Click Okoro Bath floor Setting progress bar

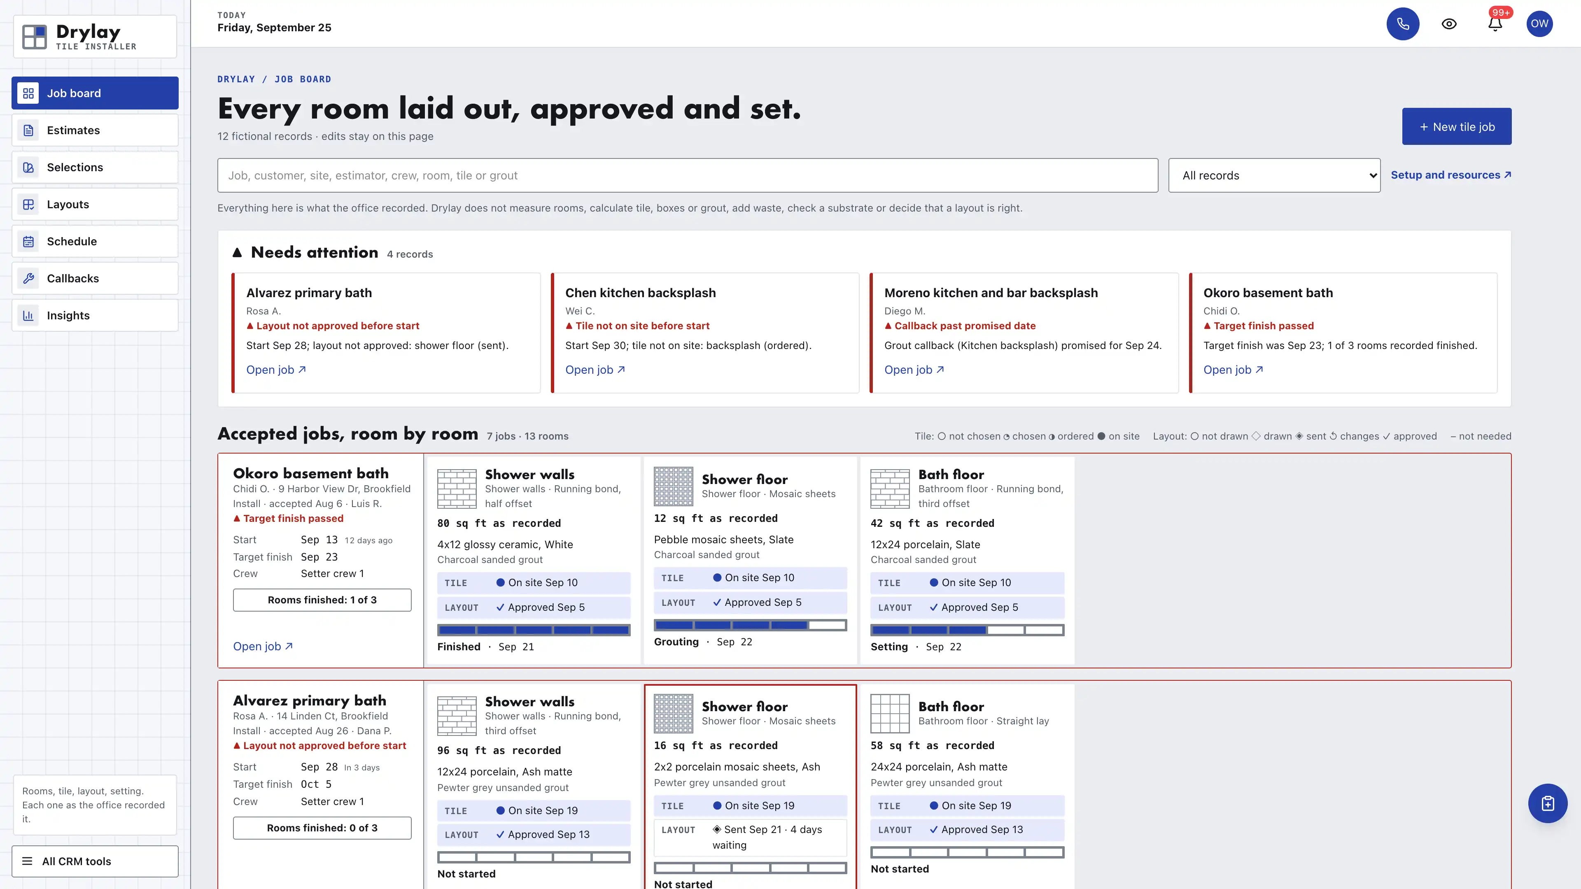point(967,630)
